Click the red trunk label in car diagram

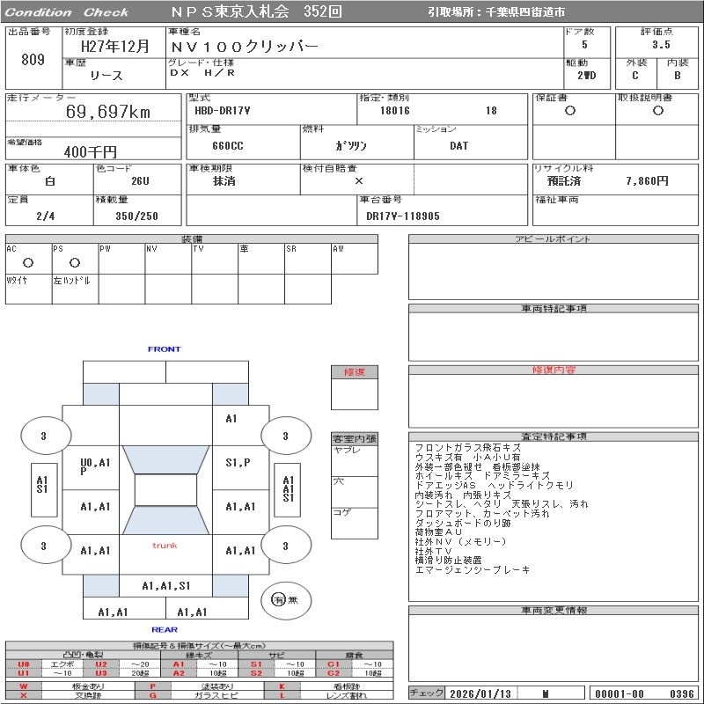click(x=165, y=546)
